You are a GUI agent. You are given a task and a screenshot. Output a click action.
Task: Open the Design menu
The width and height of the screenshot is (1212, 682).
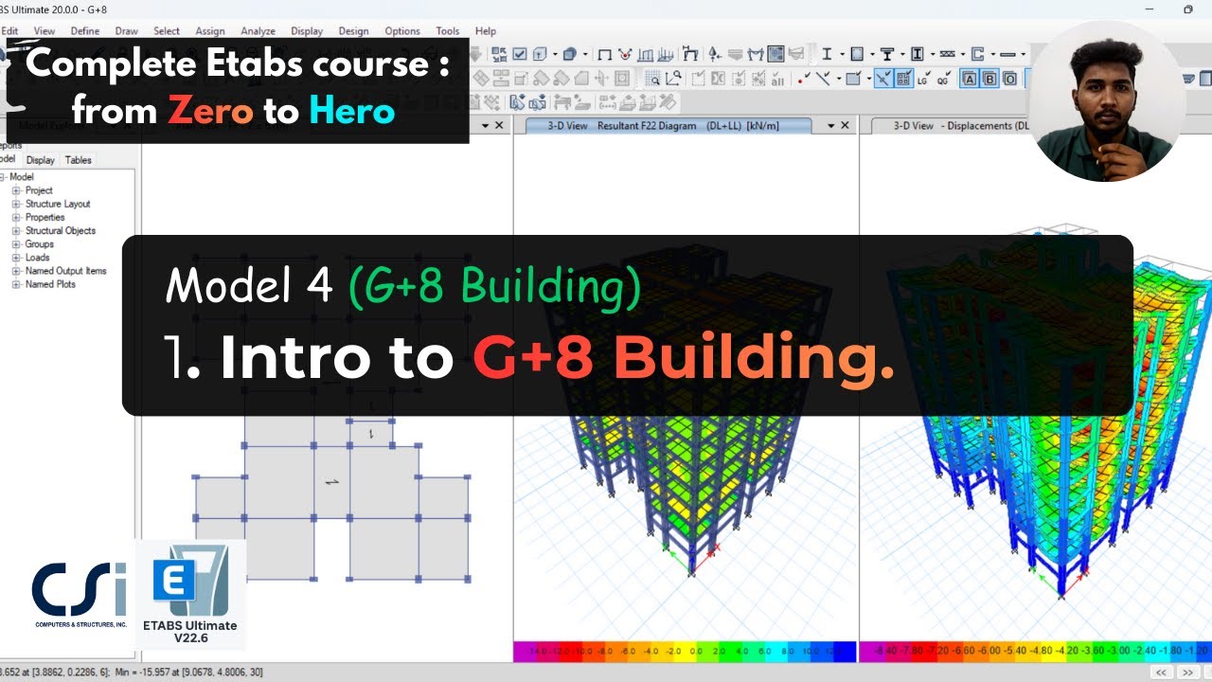click(353, 31)
